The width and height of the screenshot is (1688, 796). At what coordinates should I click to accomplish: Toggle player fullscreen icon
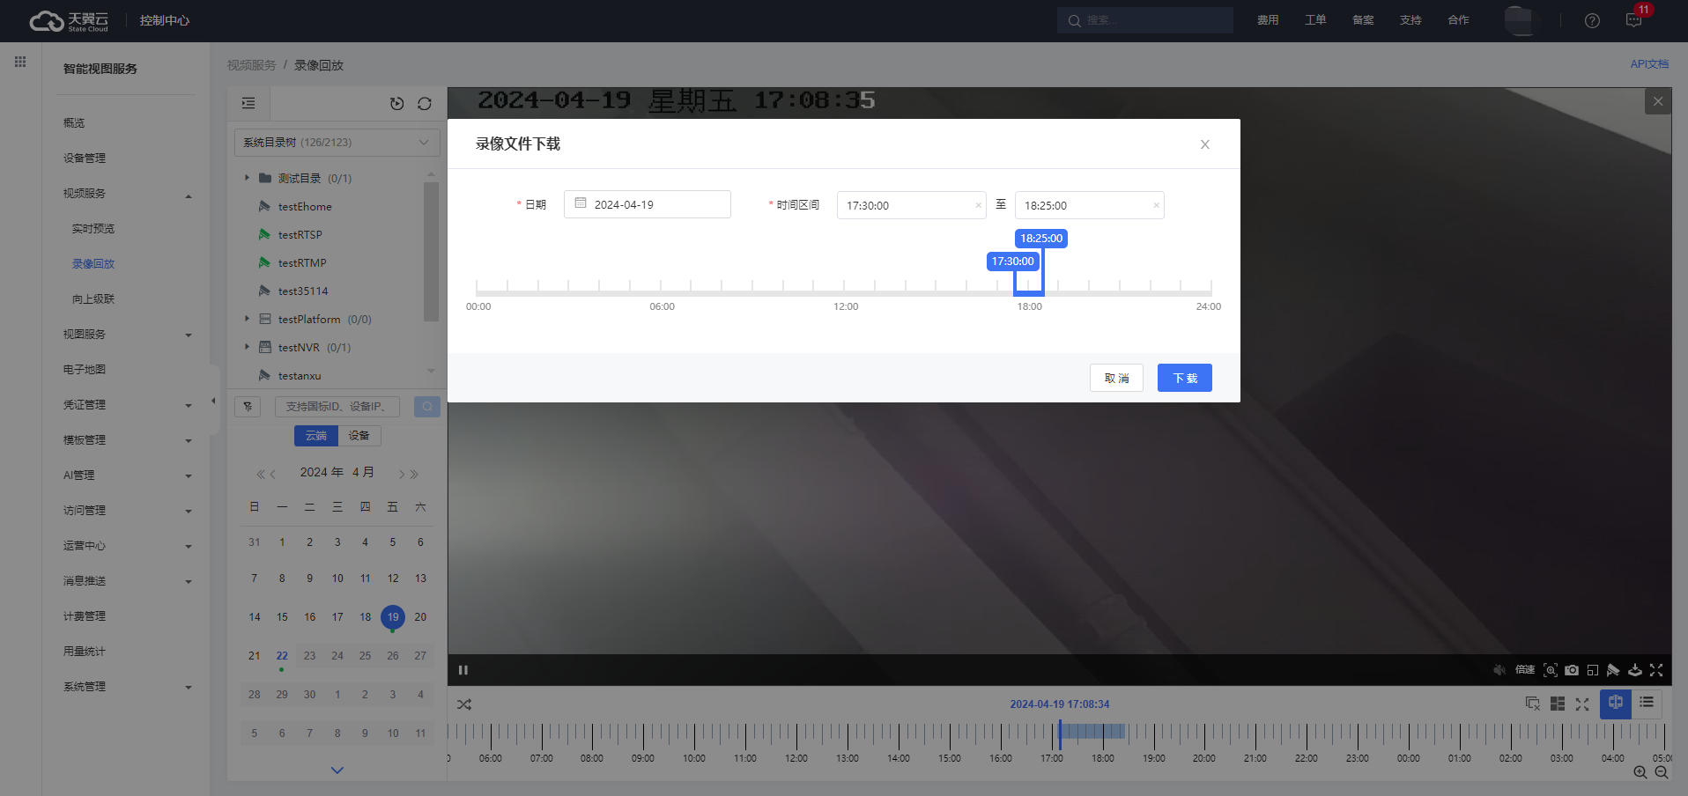click(1656, 670)
